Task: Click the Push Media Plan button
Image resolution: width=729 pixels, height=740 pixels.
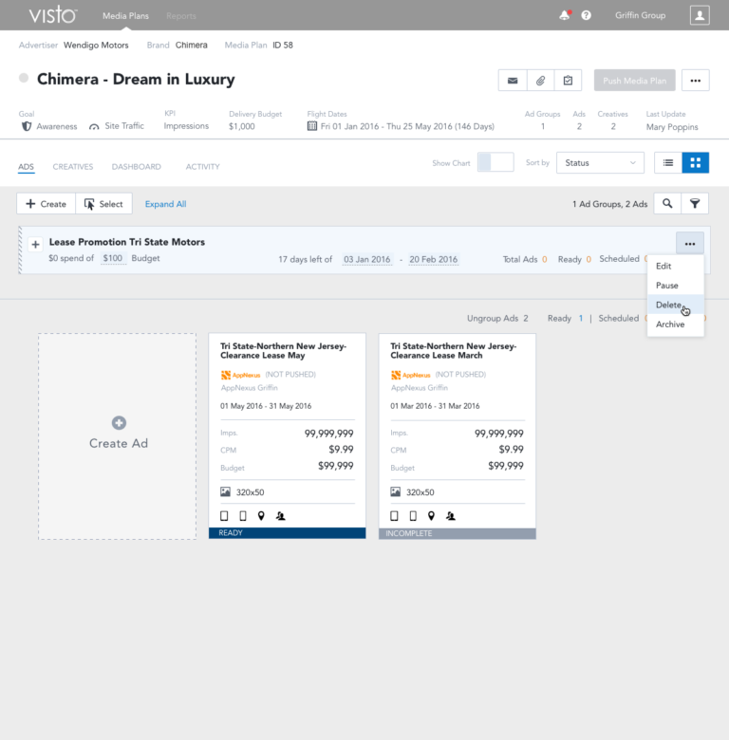Action: [635, 81]
